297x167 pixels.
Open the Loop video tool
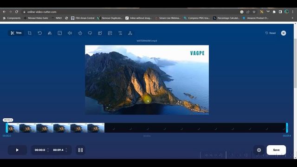[x=90, y=33]
